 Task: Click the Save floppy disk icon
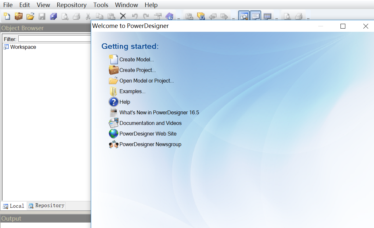coord(42,16)
